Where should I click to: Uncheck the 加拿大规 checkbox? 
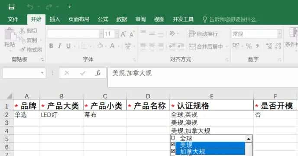click(173, 151)
